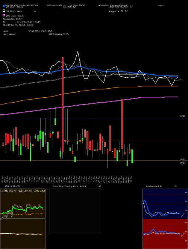Image resolution: width=188 pixels, height=249 pixels.
Task: Click the 'BUY Slowing @ 9%' ADX signal
Action: (59, 34)
